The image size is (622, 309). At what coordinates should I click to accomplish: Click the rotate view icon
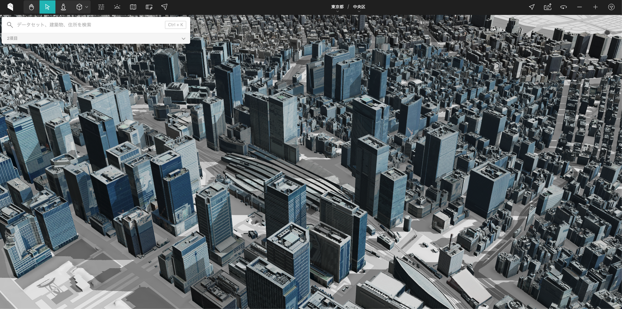564,7
